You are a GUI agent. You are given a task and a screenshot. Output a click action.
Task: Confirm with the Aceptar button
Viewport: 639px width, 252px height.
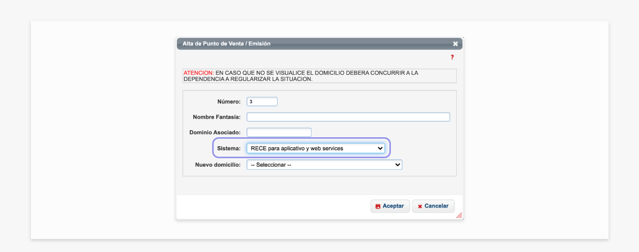390,206
